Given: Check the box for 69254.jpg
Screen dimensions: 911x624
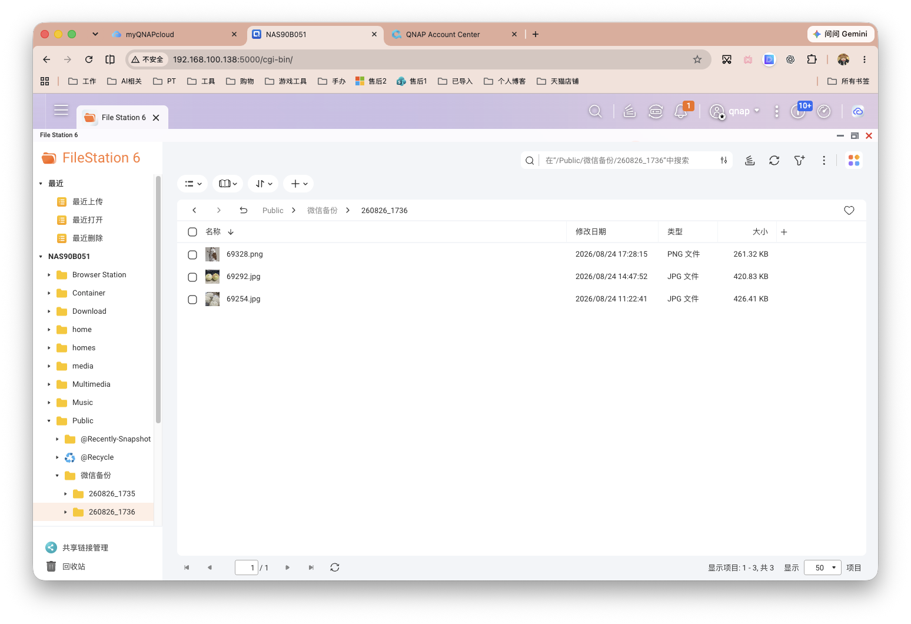Looking at the screenshot, I should pos(192,300).
